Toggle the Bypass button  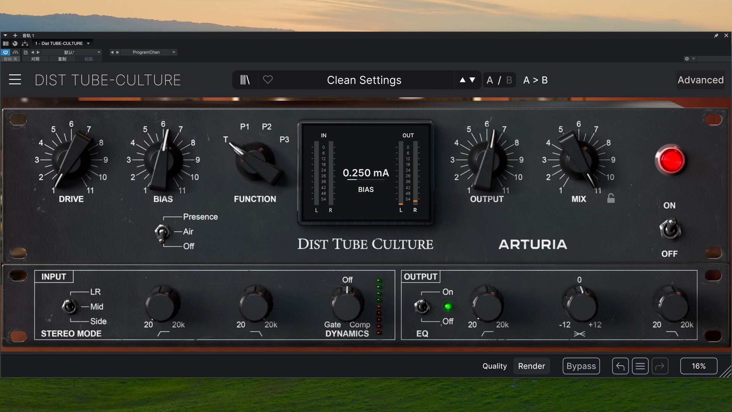click(x=581, y=366)
